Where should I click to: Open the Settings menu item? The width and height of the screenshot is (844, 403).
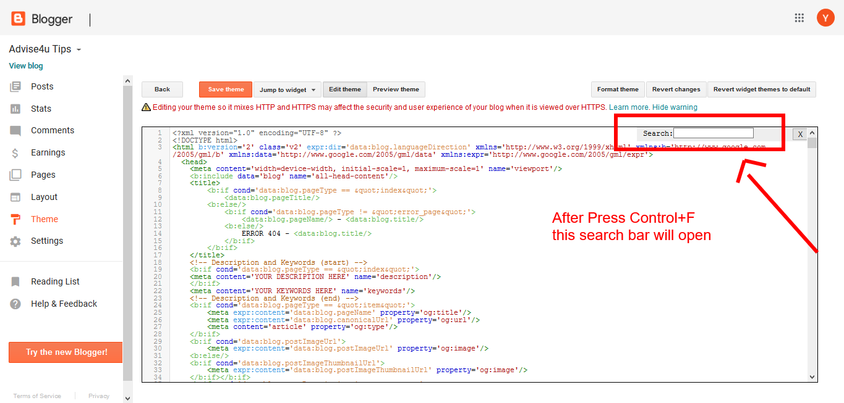click(x=47, y=241)
